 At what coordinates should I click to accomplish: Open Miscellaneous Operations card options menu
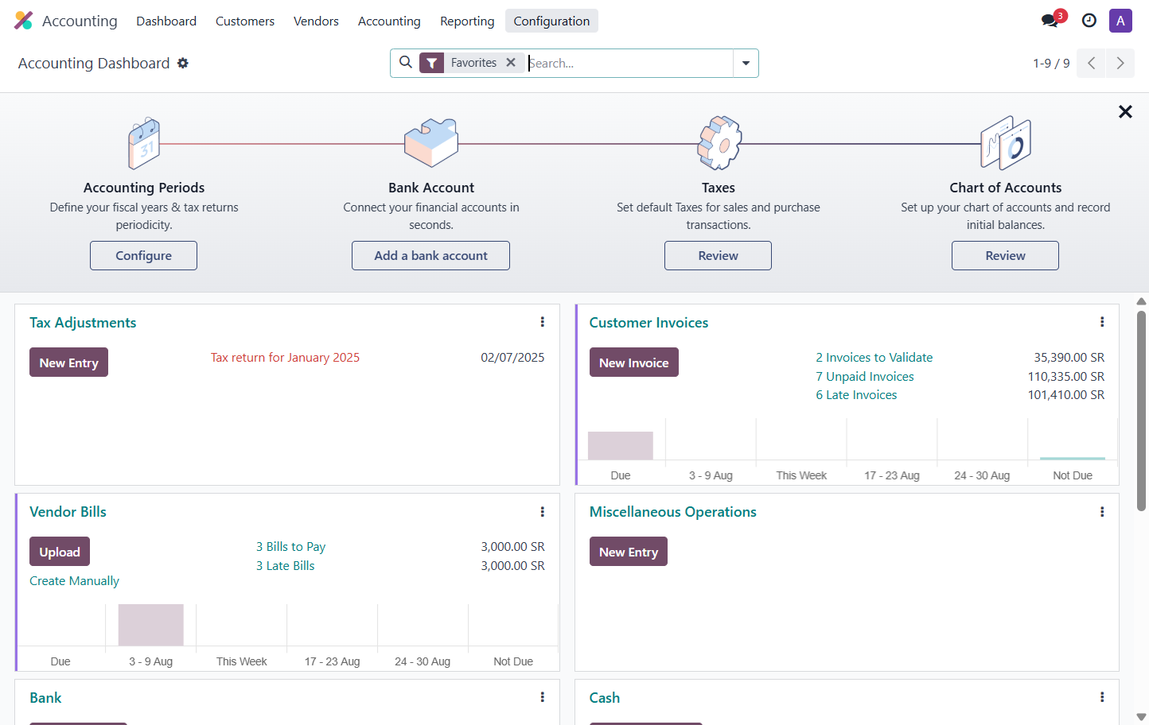point(1102,512)
